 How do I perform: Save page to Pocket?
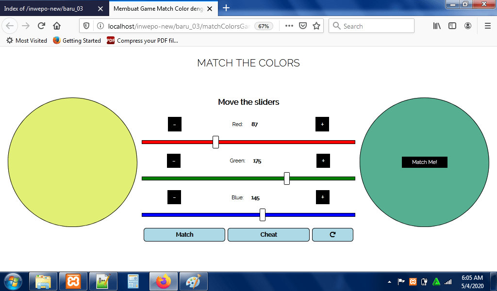(x=303, y=26)
